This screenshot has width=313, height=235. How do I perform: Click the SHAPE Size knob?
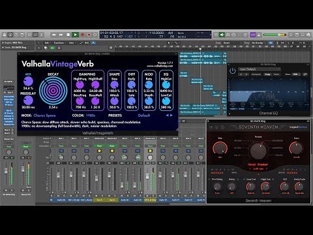pyautogui.click(x=114, y=85)
